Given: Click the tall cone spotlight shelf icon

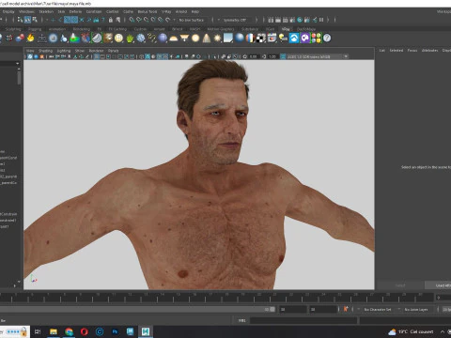Looking at the screenshot, I should click(x=207, y=38).
